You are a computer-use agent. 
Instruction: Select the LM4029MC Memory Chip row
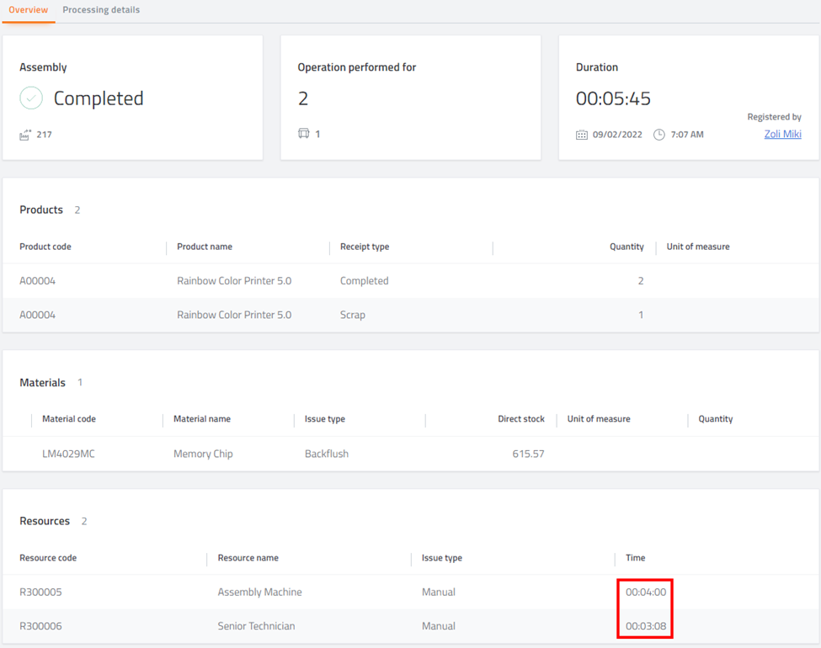coord(411,454)
